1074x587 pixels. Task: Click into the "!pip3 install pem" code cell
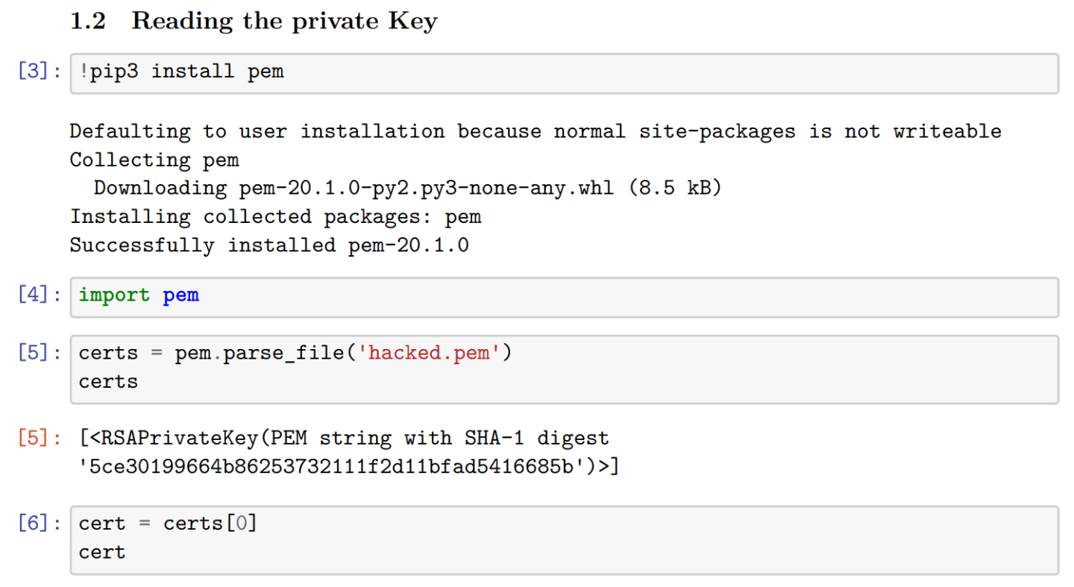tap(563, 73)
